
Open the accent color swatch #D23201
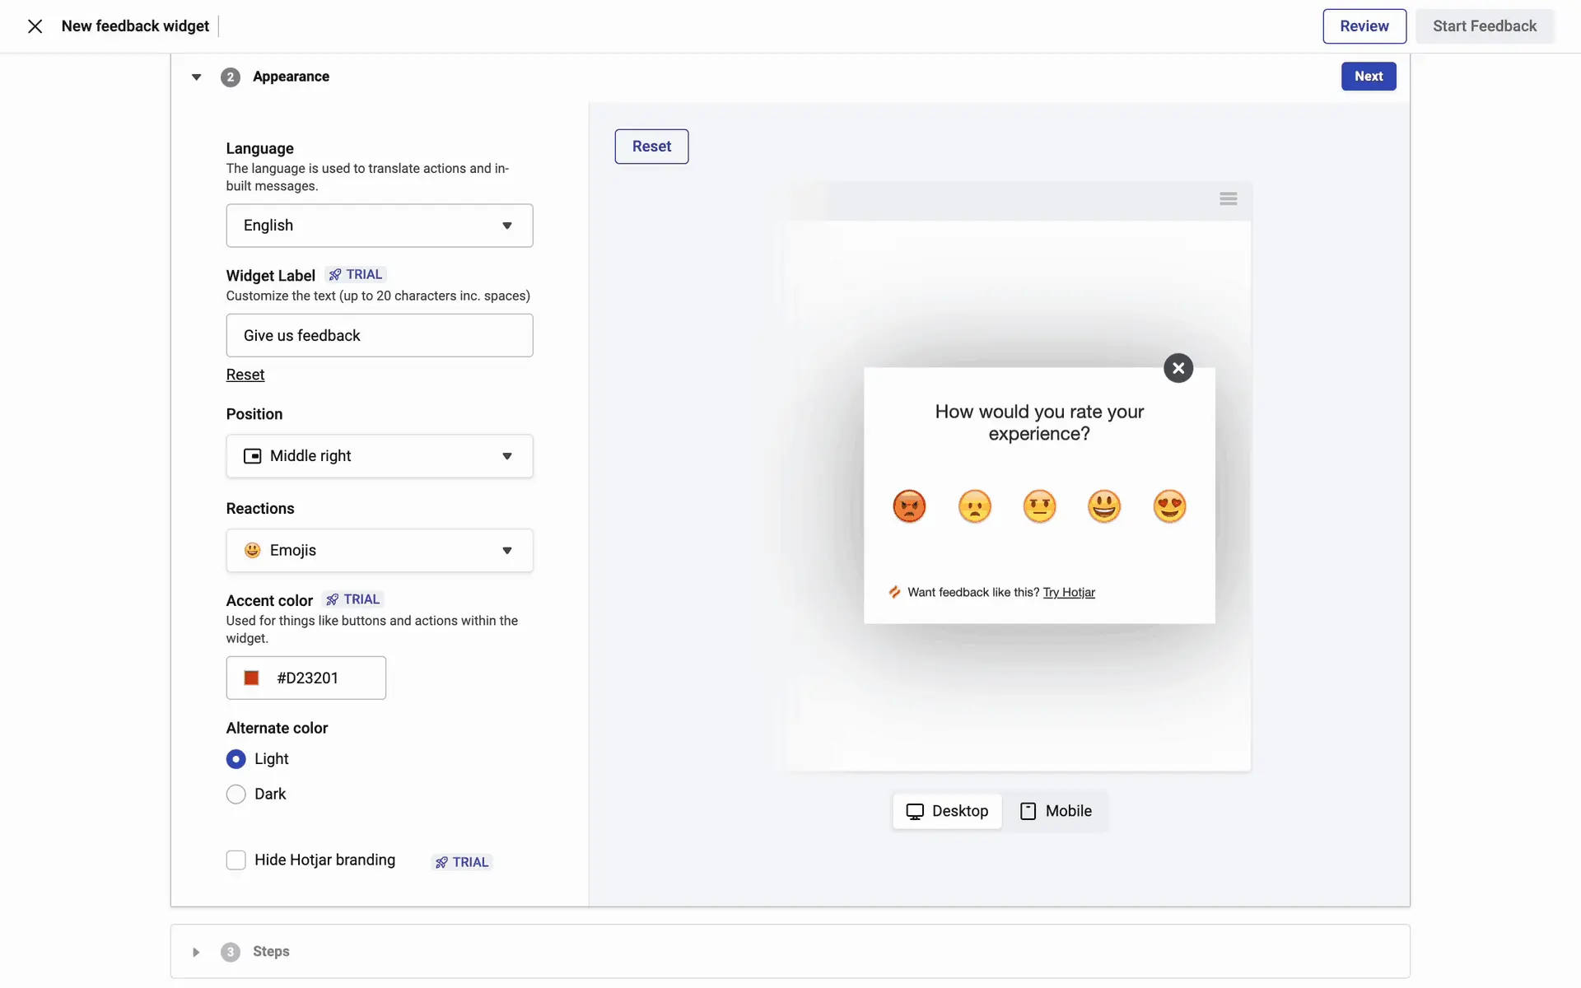point(252,678)
